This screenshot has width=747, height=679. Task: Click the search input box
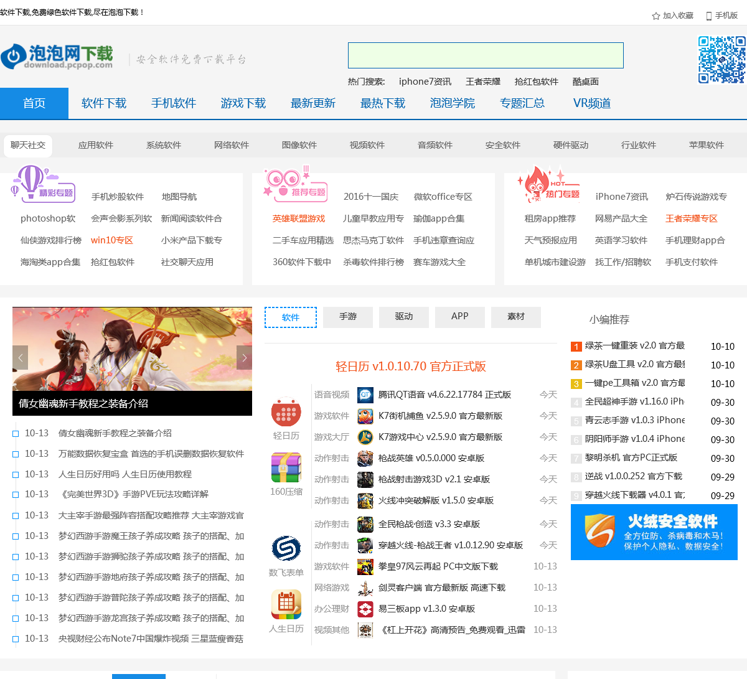coord(486,55)
